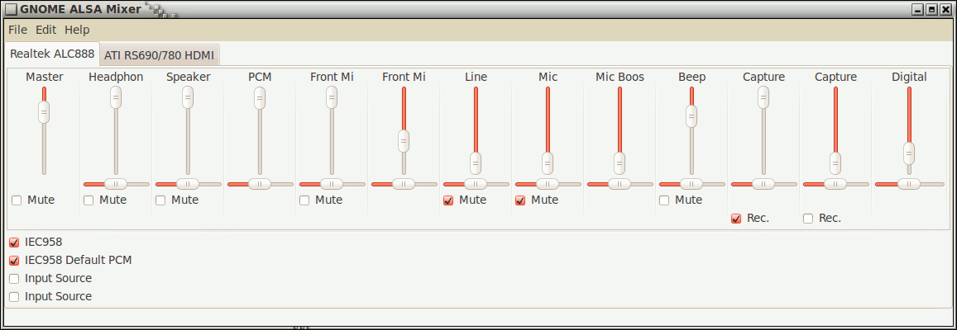
Task: Switch to the ATI RS690/780 HDMI tab
Action: pos(160,54)
